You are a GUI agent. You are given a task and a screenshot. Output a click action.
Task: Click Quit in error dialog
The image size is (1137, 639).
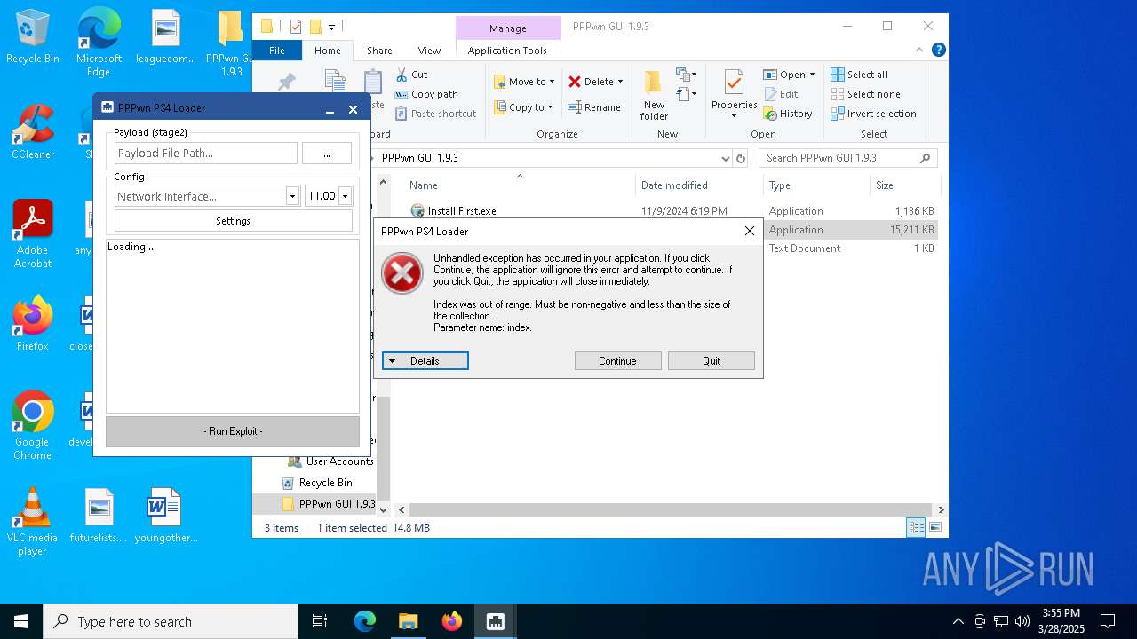(x=712, y=361)
